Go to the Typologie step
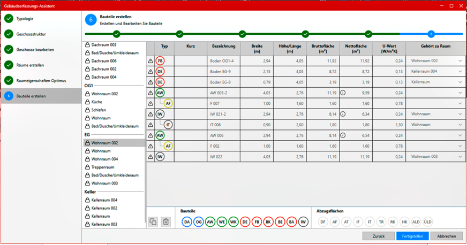 [41, 18]
